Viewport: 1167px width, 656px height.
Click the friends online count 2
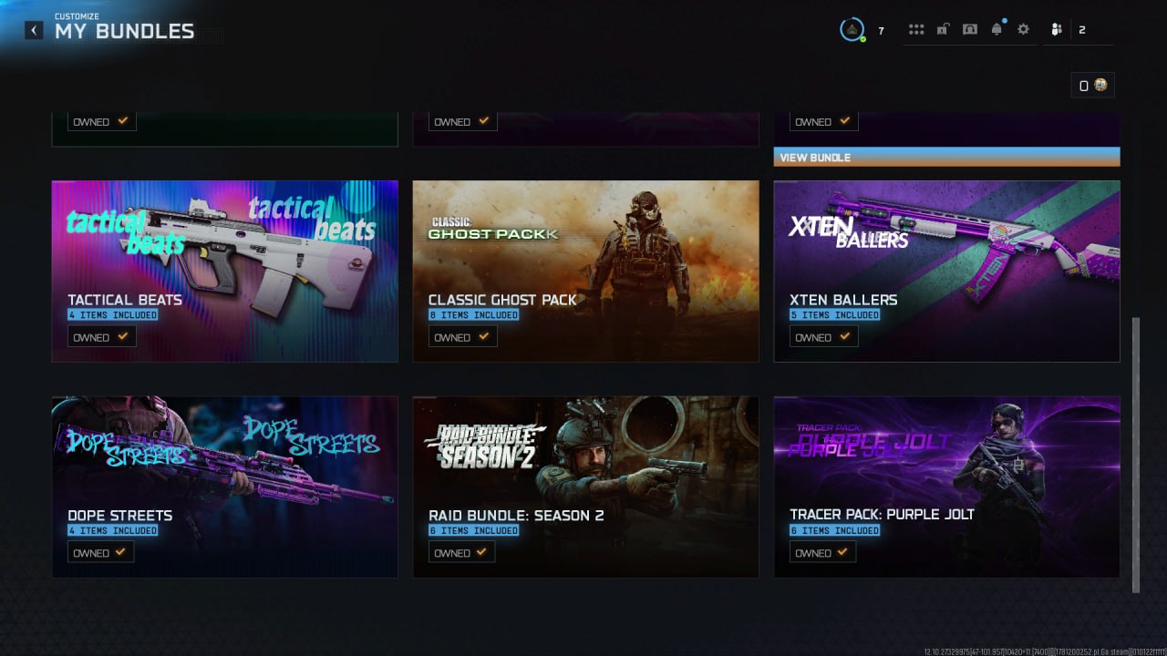pos(1082,30)
